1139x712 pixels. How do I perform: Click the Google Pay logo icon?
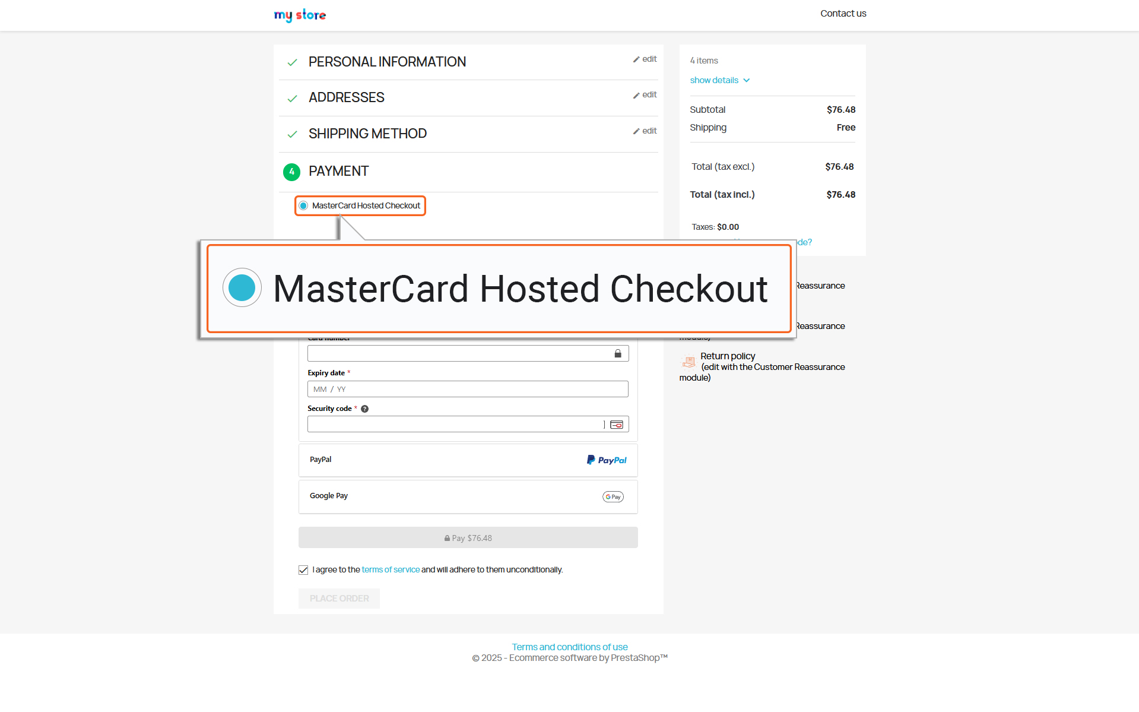(x=613, y=497)
